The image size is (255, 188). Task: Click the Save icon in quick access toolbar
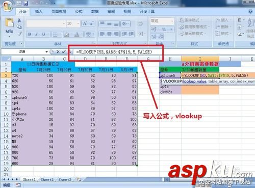[25, 3]
